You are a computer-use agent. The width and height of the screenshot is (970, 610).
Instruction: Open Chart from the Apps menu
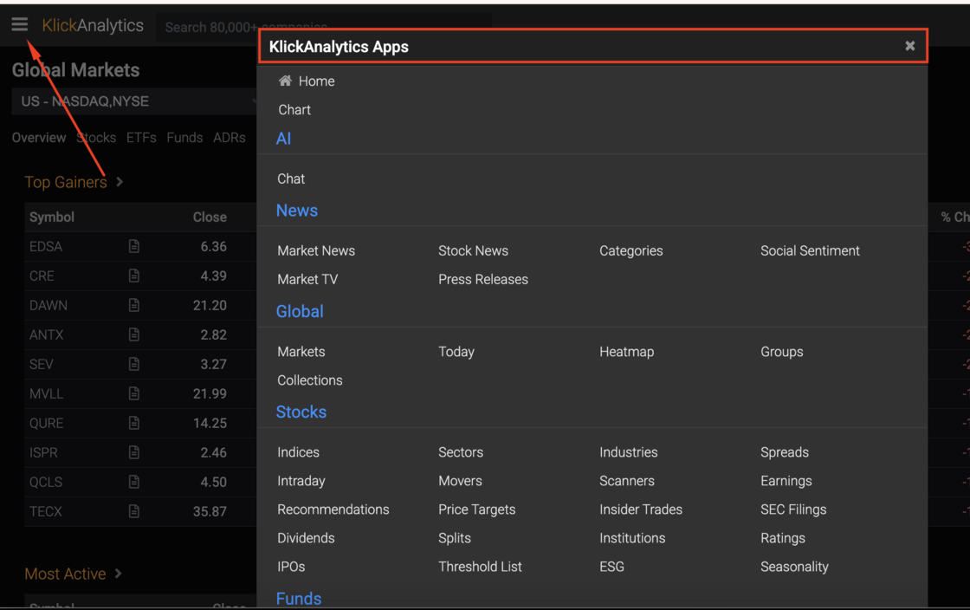coord(294,109)
